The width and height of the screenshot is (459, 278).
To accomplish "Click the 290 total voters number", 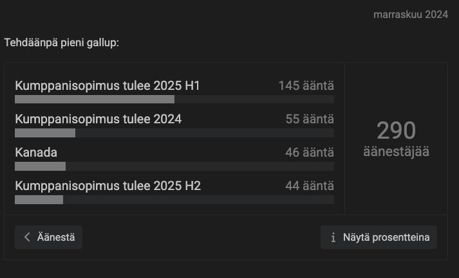I will pos(396,130).
